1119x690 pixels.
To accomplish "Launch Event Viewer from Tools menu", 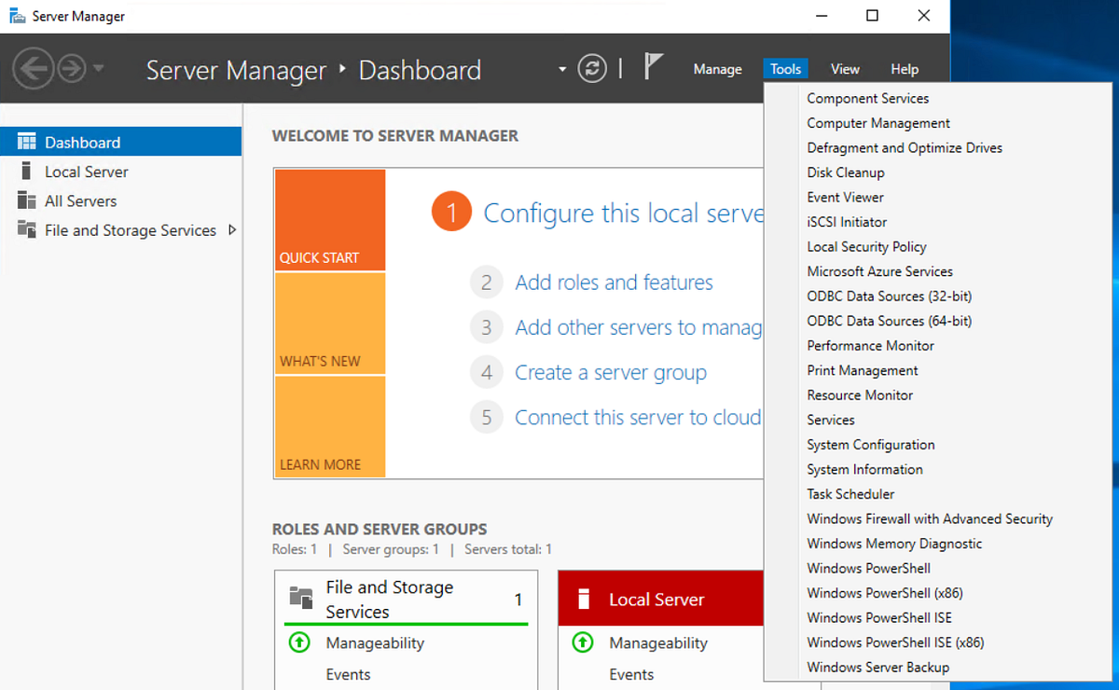I will [x=846, y=197].
